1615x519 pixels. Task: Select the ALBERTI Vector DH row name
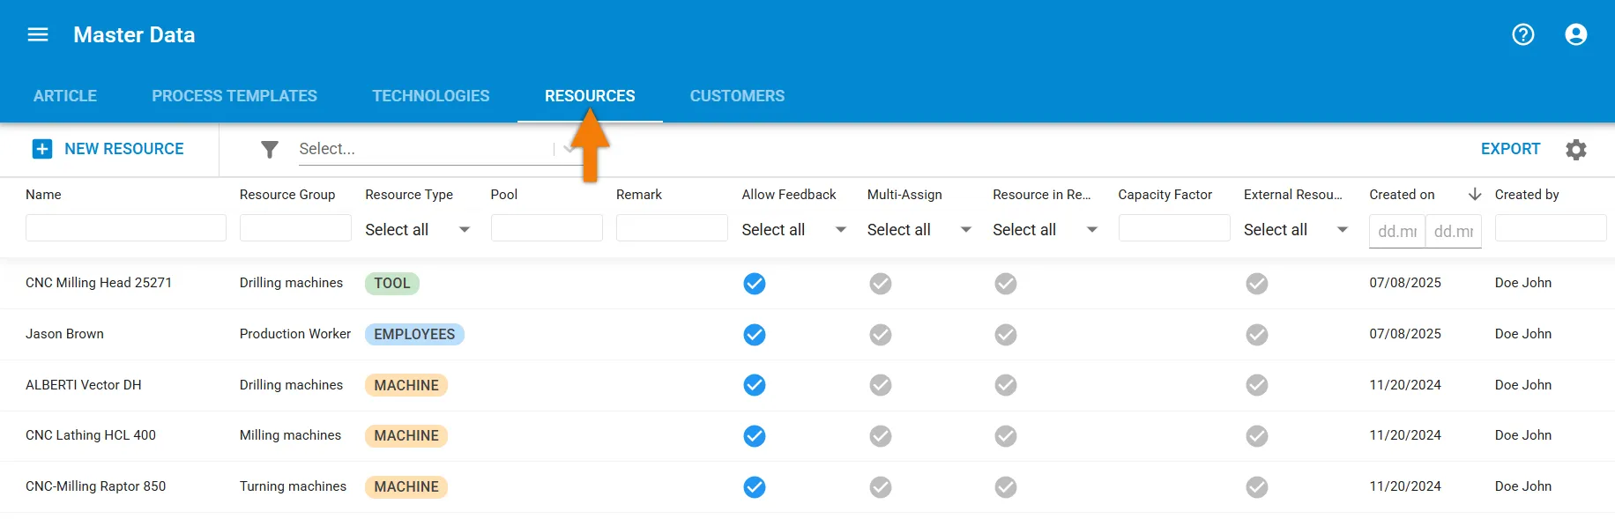tap(84, 385)
